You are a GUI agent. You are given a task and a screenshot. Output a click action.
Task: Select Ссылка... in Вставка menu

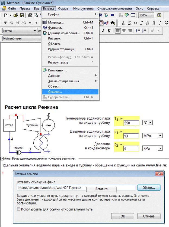(70, 92)
